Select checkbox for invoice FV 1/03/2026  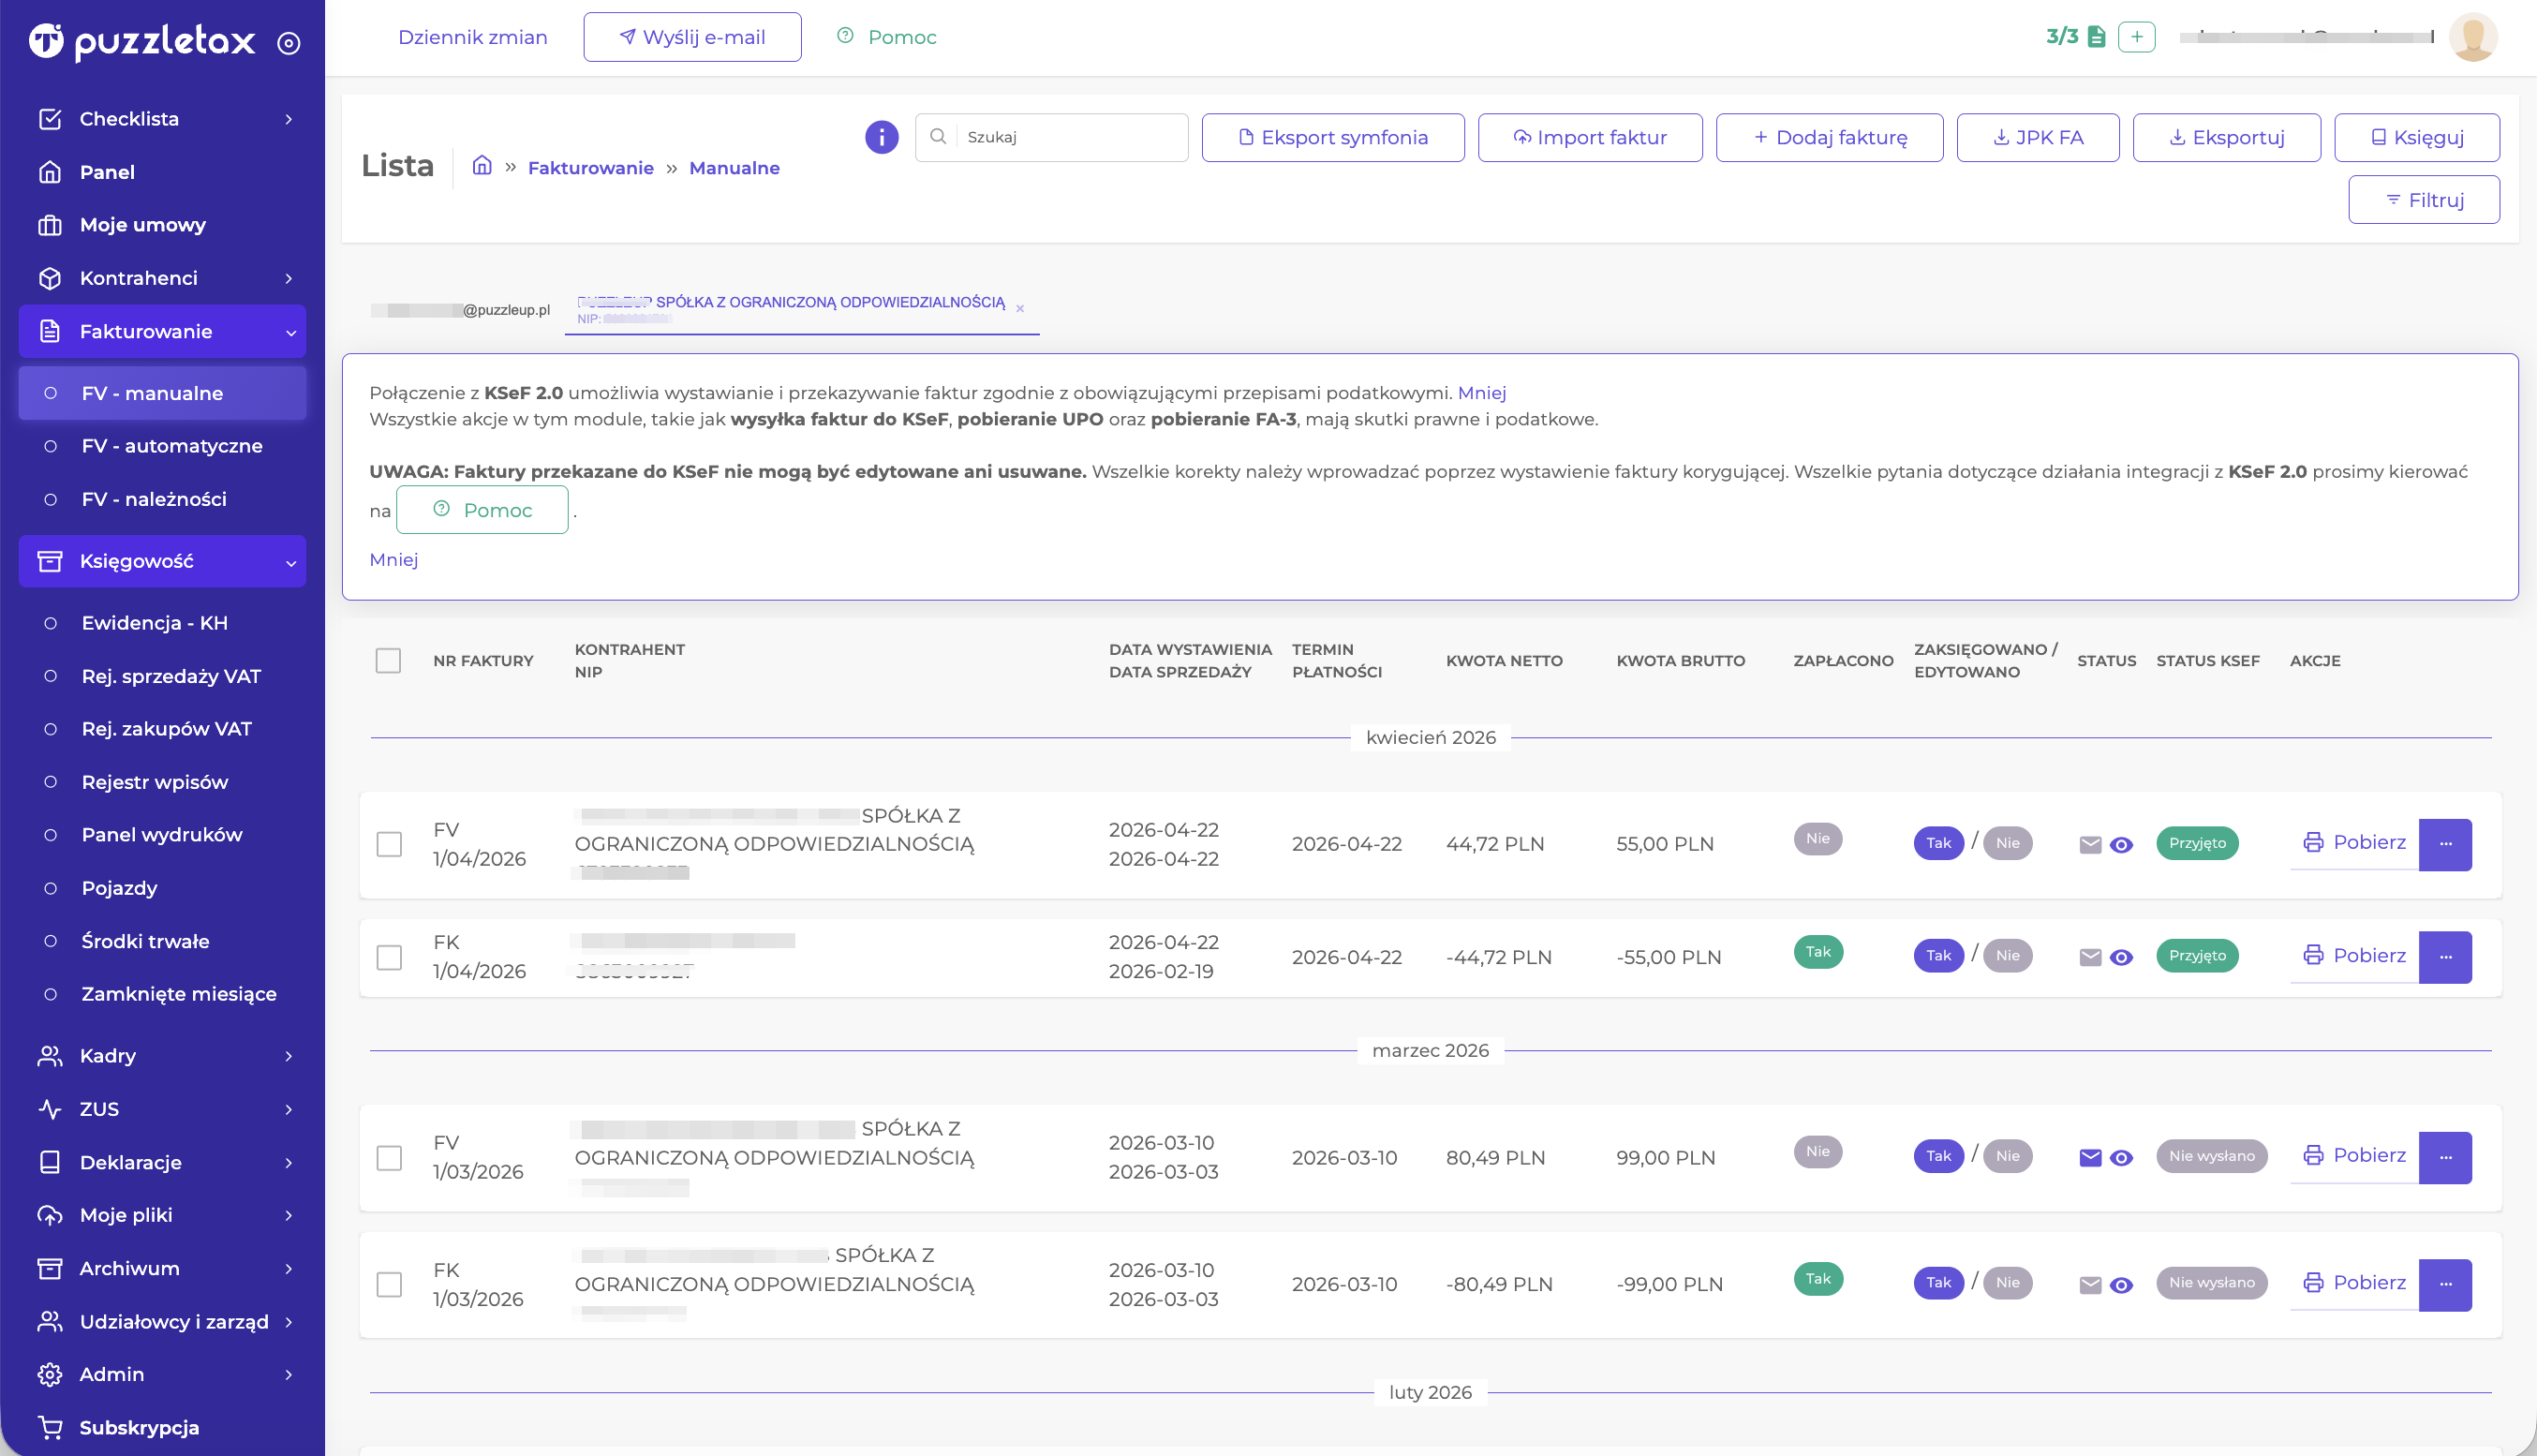[389, 1158]
